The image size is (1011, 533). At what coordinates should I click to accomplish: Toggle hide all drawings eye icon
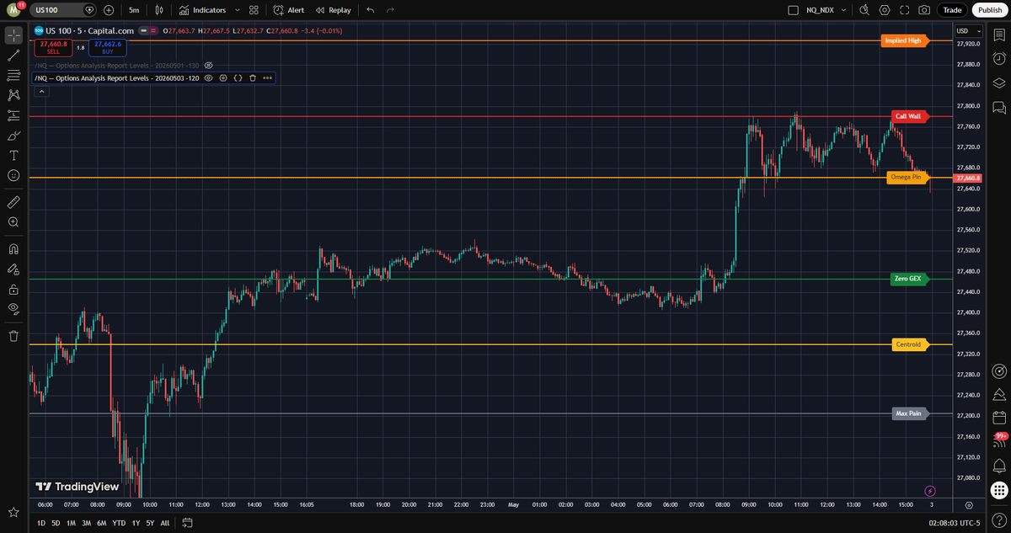pos(13,309)
